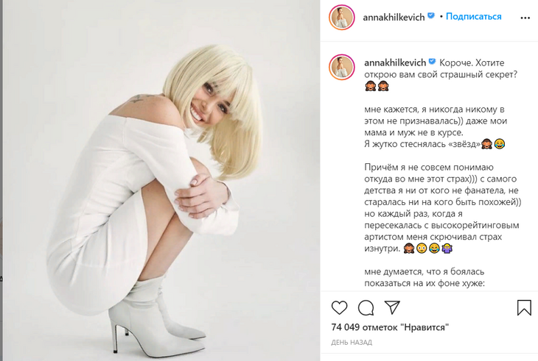This screenshot has width=538, height=361.
Task: Share the post via paper plane icon
Action: [392, 307]
